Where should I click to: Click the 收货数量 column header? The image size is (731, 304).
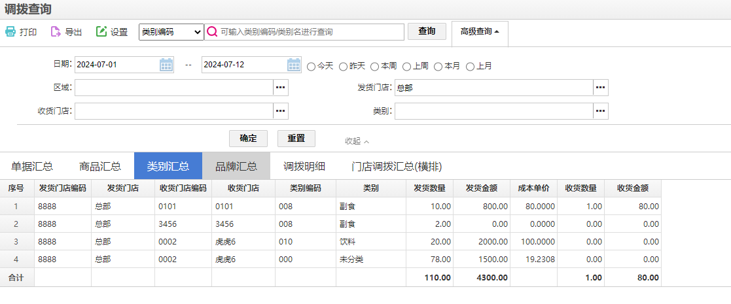coord(581,188)
